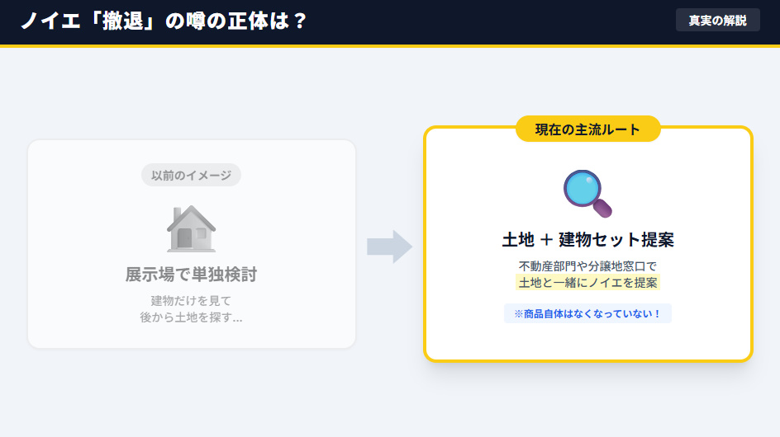The width and height of the screenshot is (780, 437).
Task: Click the 建物だけを見て text line
Action: click(x=191, y=300)
